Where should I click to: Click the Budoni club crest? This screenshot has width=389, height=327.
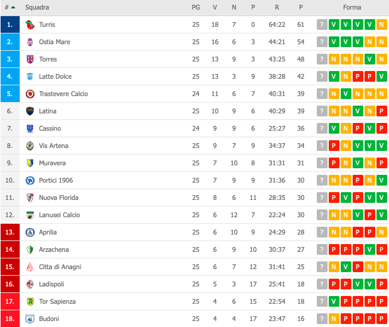tap(30, 319)
